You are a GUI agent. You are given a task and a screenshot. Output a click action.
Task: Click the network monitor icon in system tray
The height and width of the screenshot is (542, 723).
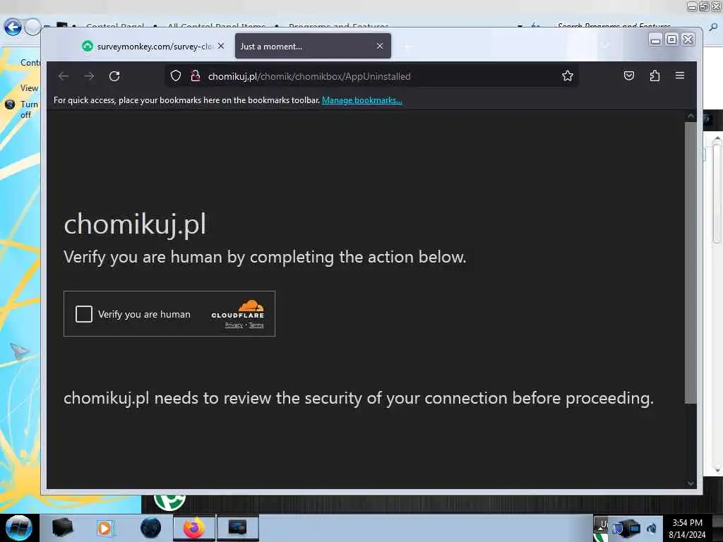[x=630, y=528]
